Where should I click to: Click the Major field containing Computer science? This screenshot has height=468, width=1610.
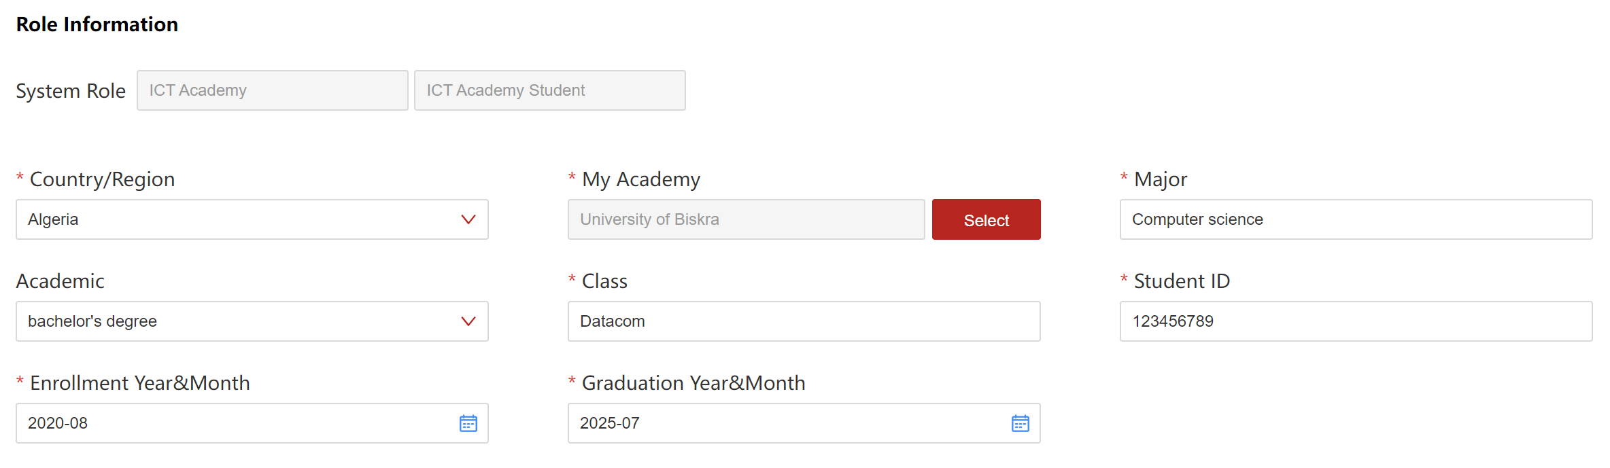pyautogui.click(x=1356, y=219)
